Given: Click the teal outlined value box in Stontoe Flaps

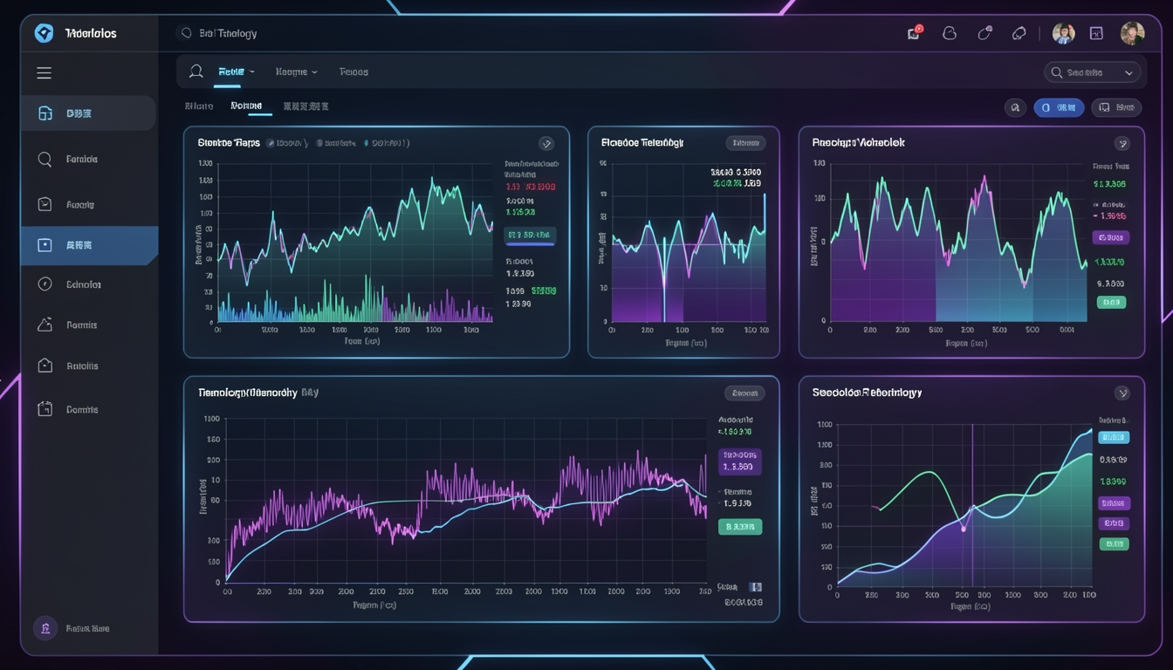Looking at the screenshot, I should point(531,235).
